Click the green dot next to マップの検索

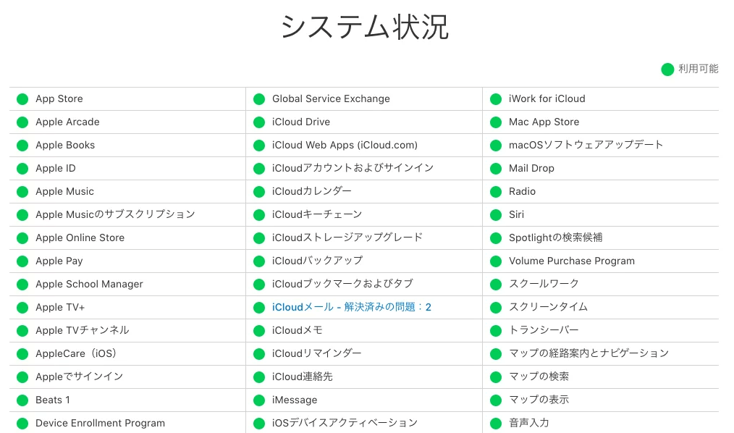click(496, 377)
